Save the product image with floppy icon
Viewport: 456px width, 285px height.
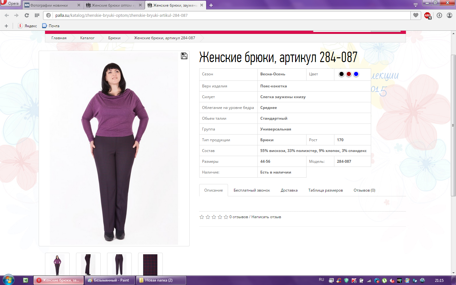coord(184,56)
